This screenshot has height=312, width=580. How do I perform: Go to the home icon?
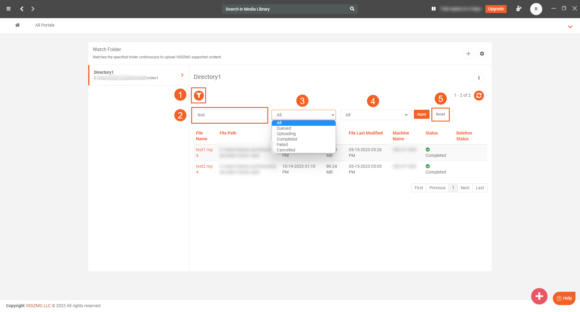pyautogui.click(x=18, y=25)
